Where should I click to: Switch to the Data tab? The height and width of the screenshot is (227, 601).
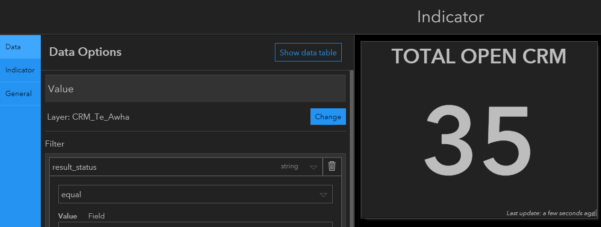coord(20,47)
